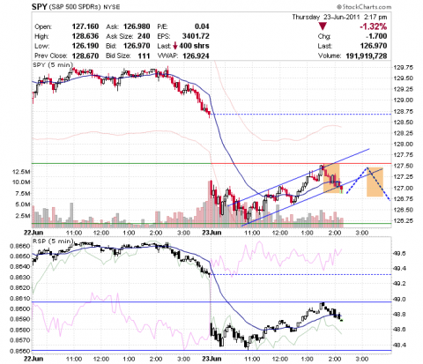Click the red horizontal resistance line at 127.50
This screenshot has height=364, width=423.
(301, 163)
